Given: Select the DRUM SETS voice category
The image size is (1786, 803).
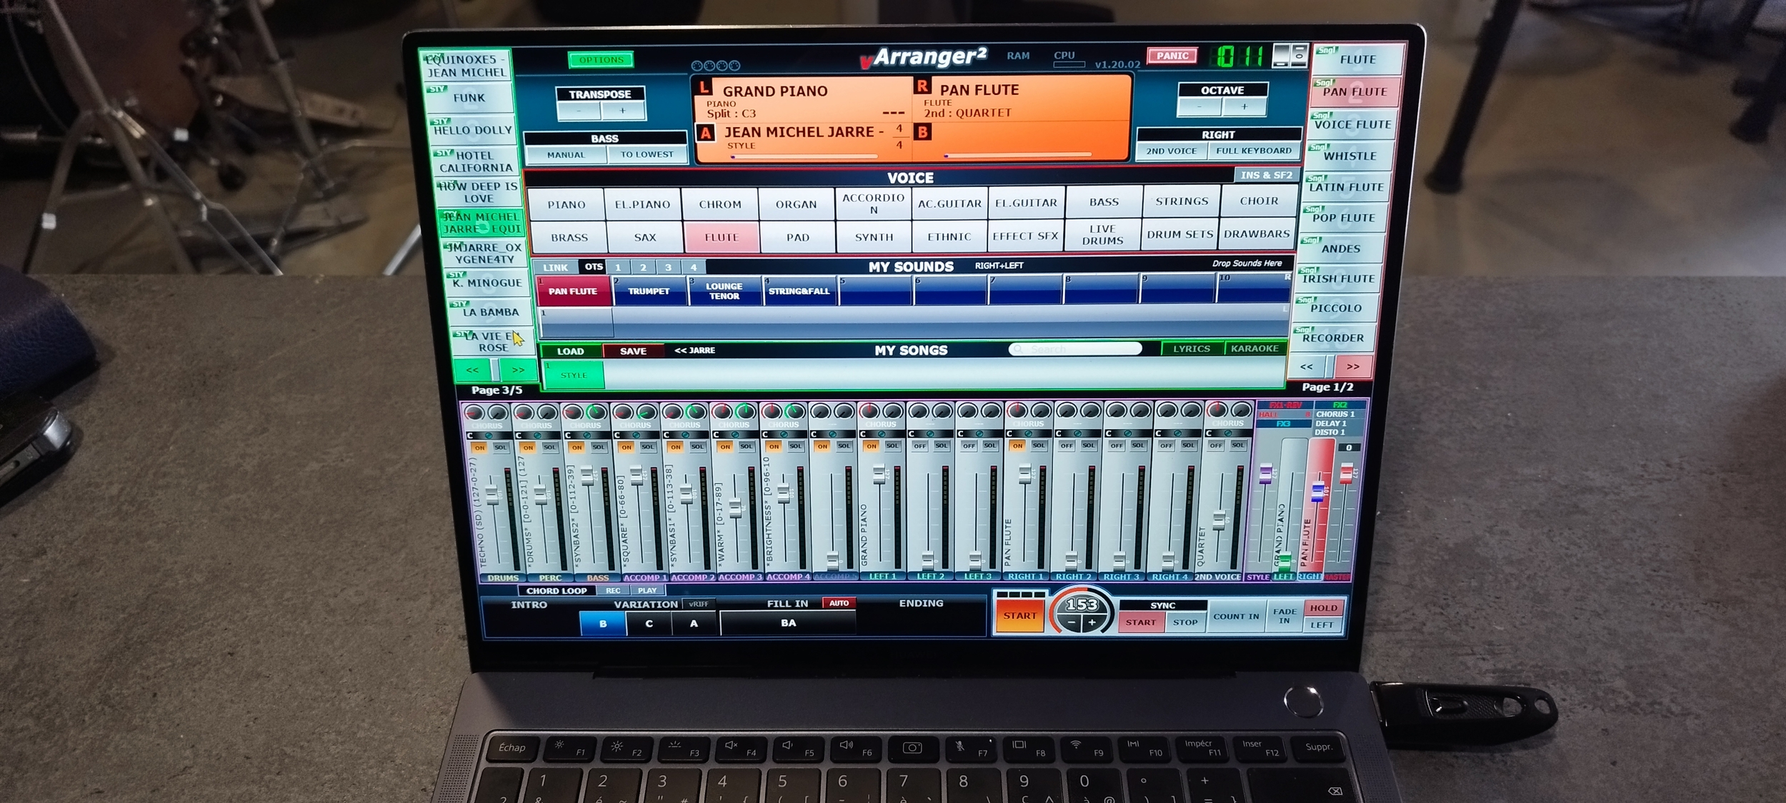Looking at the screenshot, I should 1180,234.
